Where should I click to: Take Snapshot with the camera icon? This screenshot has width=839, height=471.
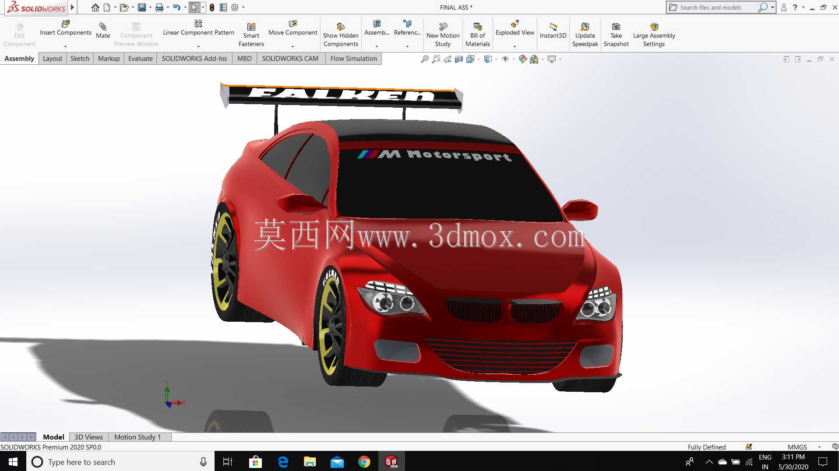pos(616,35)
